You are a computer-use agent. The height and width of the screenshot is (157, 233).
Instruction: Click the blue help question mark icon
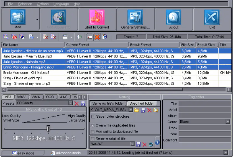pyautogui.click(x=157, y=142)
